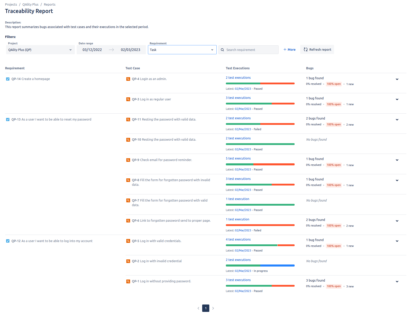The height and width of the screenshot is (318, 412).
Task: Toggle the QP-13 reset password requirement checkbox
Action: (8, 120)
